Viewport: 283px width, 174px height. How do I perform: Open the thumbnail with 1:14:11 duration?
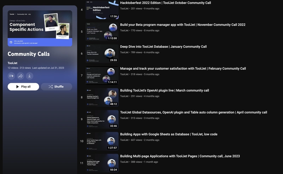pyautogui.click(x=102, y=75)
